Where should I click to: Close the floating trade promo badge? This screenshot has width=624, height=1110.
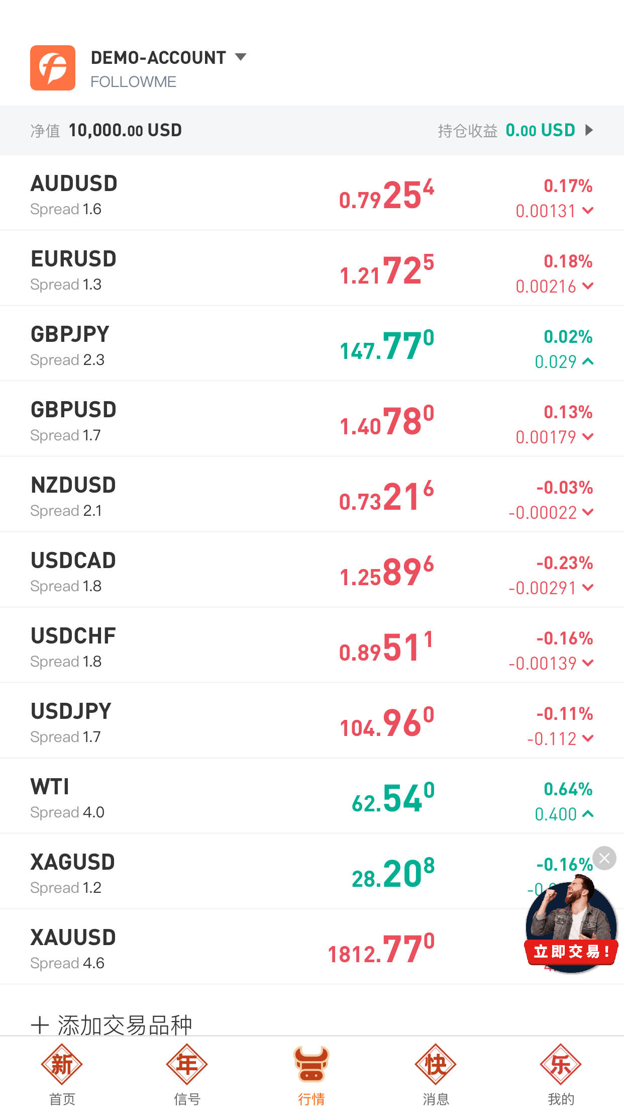tap(604, 858)
